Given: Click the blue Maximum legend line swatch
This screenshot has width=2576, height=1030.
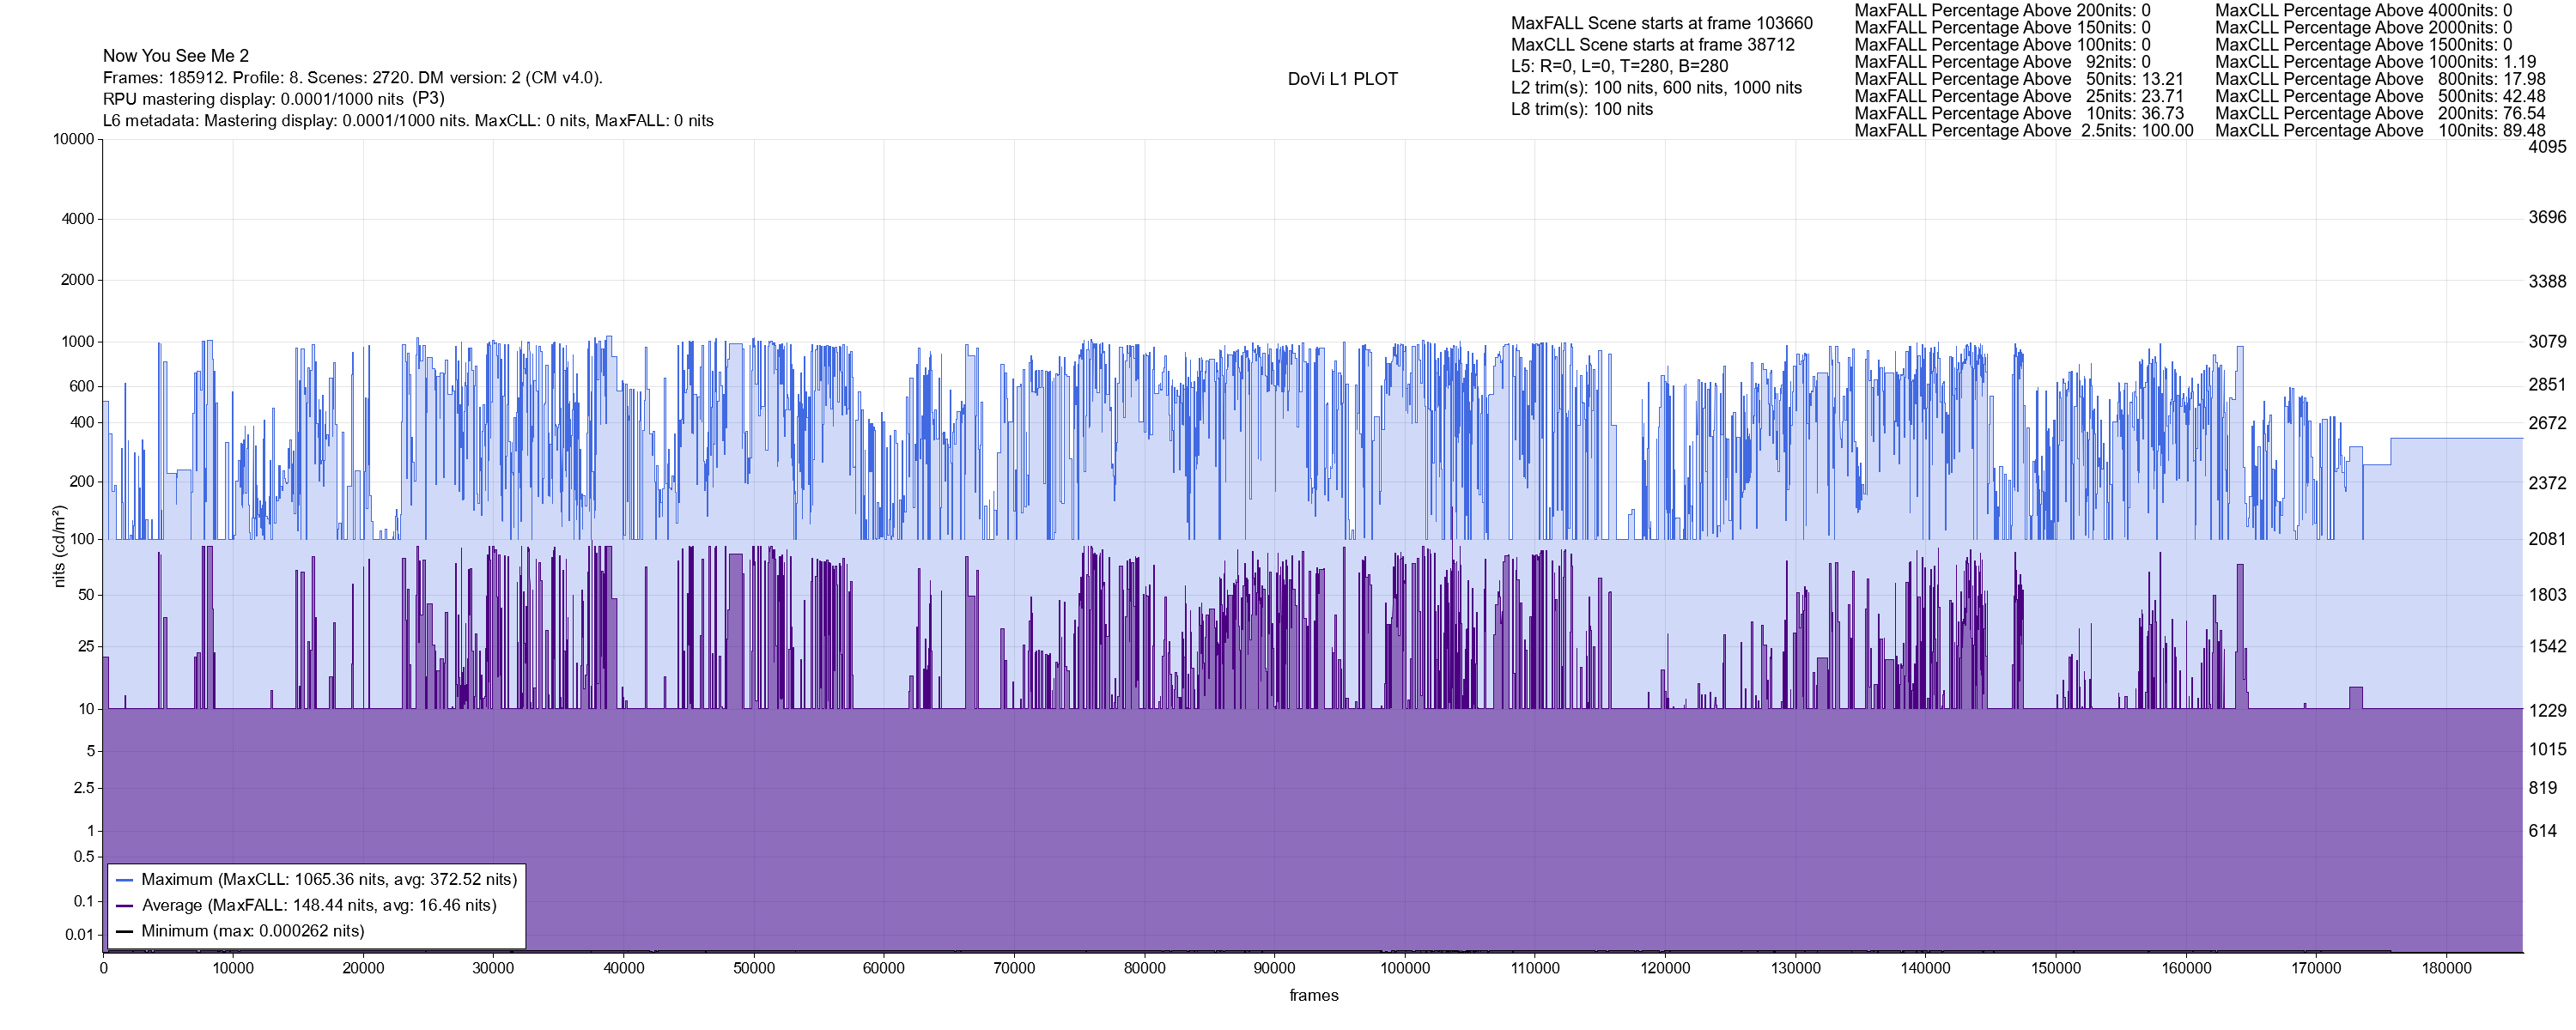Looking at the screenshot, I should click(x=125, y=880).
